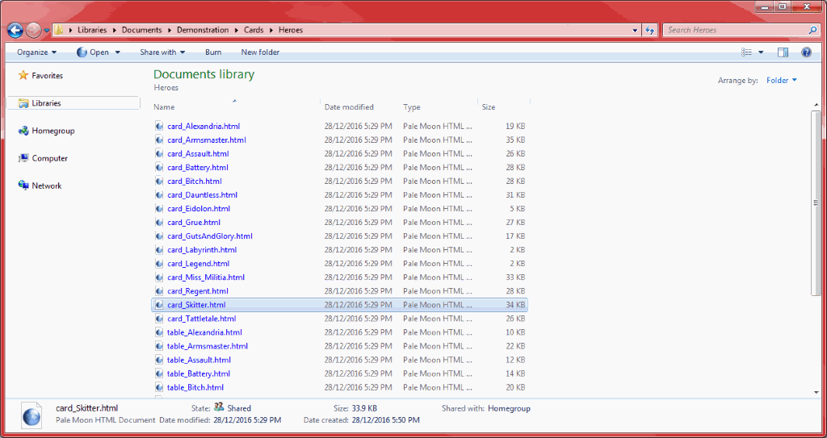
Task: Click the scroll up arrow of file list
Action: pos(816,106)
